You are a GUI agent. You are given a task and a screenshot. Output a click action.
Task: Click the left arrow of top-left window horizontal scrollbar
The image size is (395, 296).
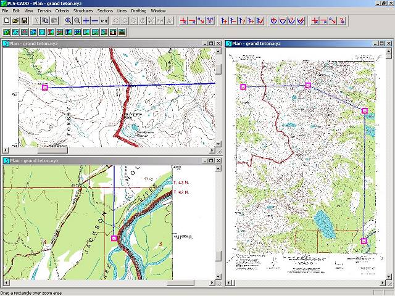(x=6, y=150)
